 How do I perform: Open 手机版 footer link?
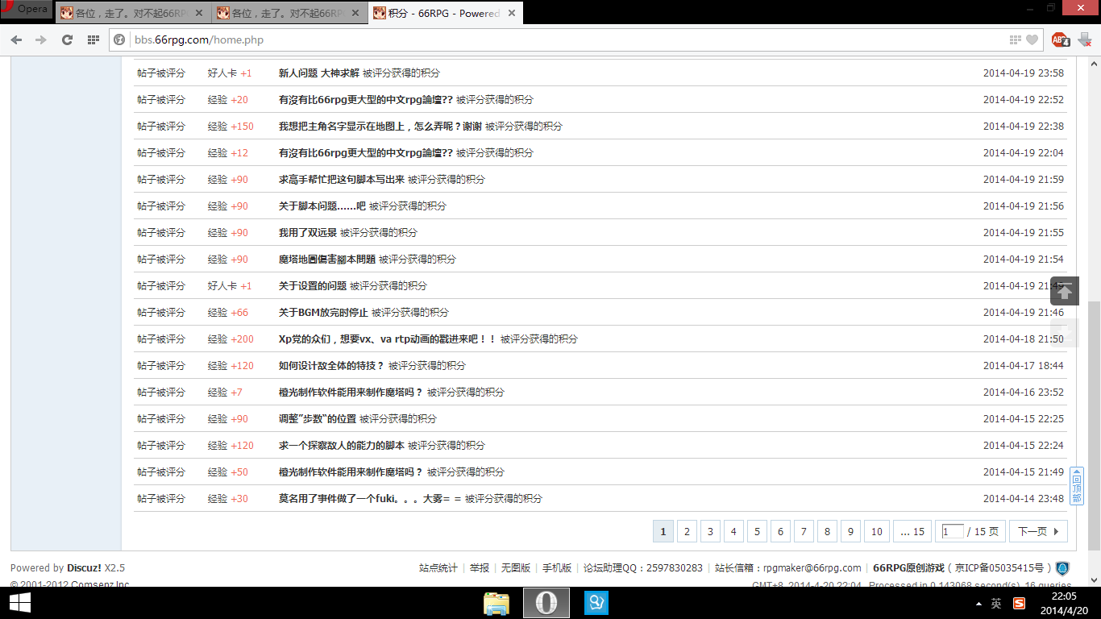point(557,568)
